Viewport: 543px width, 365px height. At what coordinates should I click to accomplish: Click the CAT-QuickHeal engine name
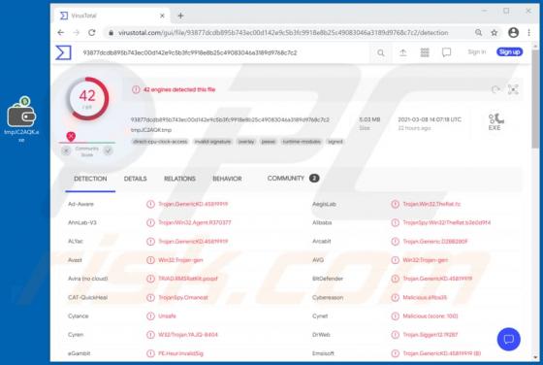tap(87, 297)
